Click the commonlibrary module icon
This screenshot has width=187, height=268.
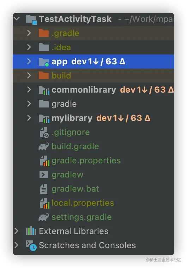[44, 90]
